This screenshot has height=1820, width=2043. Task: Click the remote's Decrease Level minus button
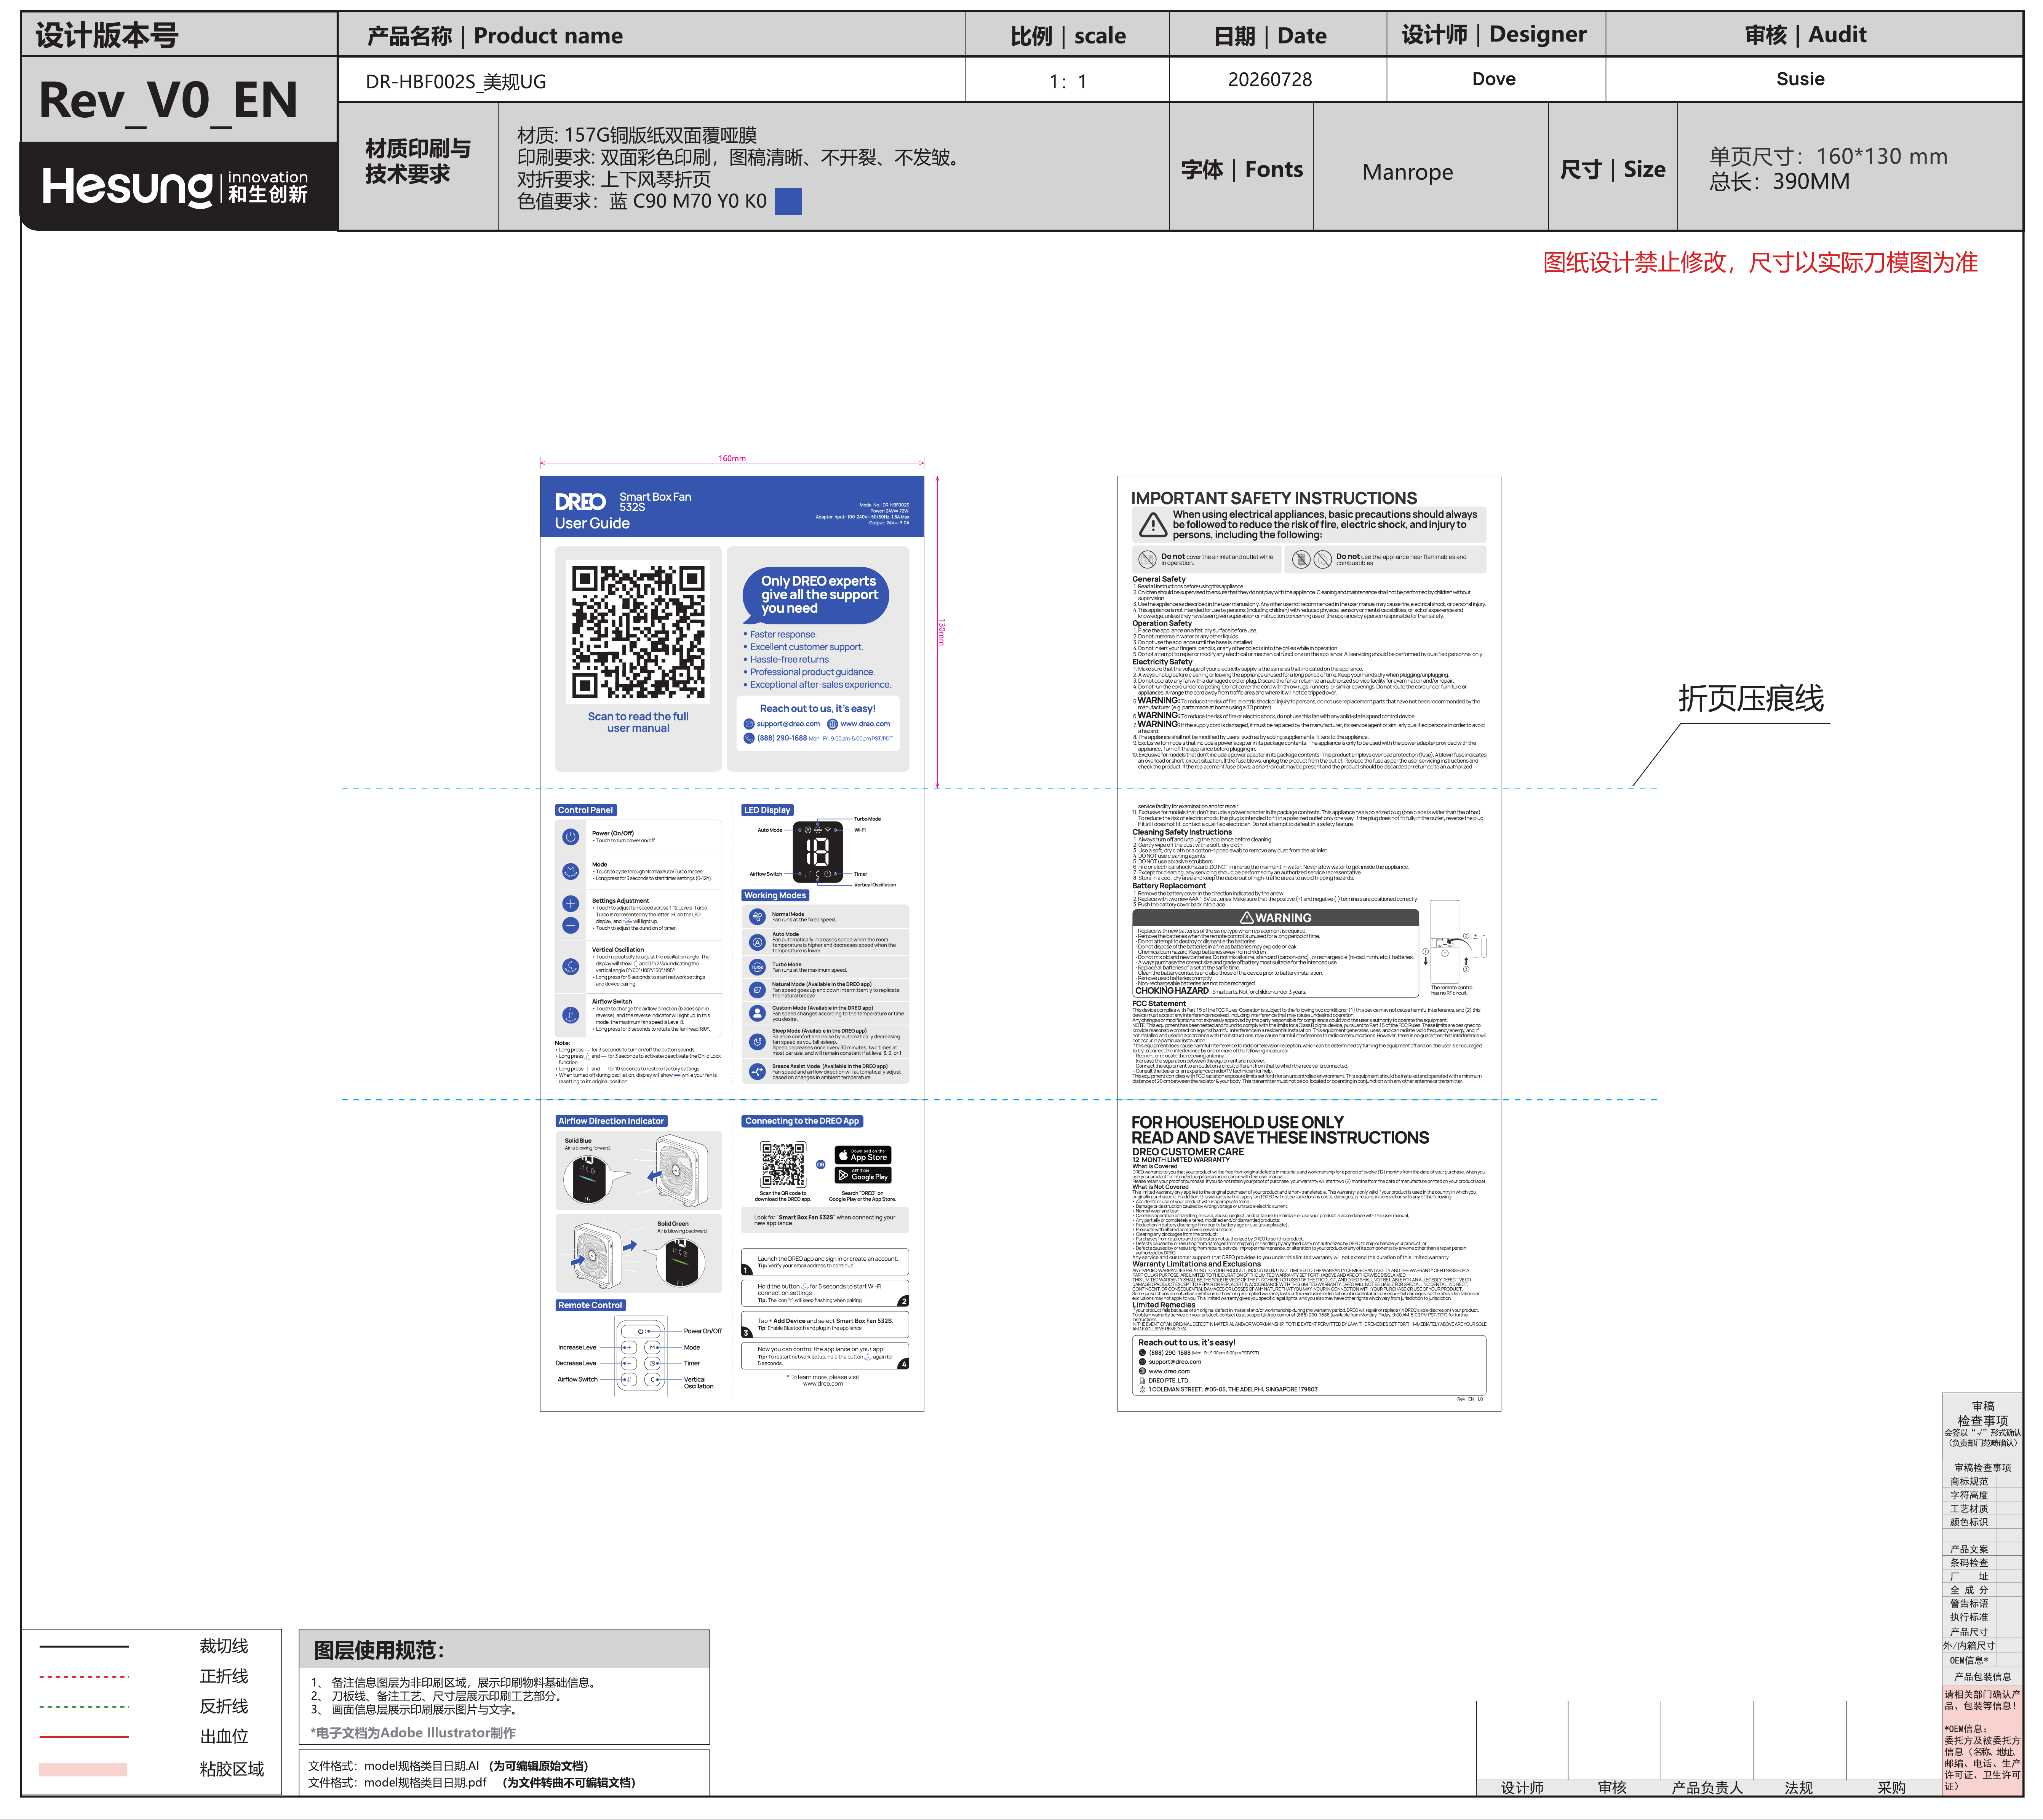click(x=628, y=1363)
